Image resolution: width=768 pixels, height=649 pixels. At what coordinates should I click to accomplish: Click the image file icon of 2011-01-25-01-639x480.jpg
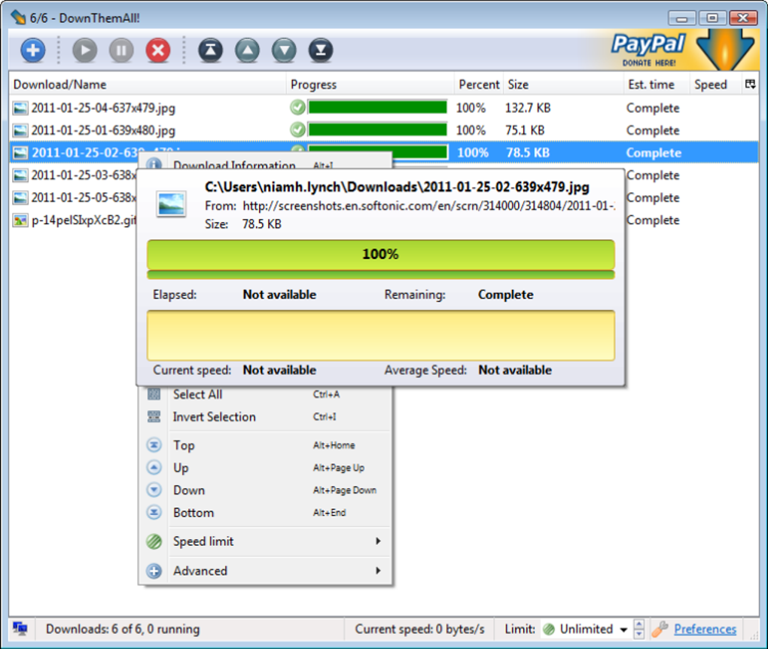coord(20,130)
